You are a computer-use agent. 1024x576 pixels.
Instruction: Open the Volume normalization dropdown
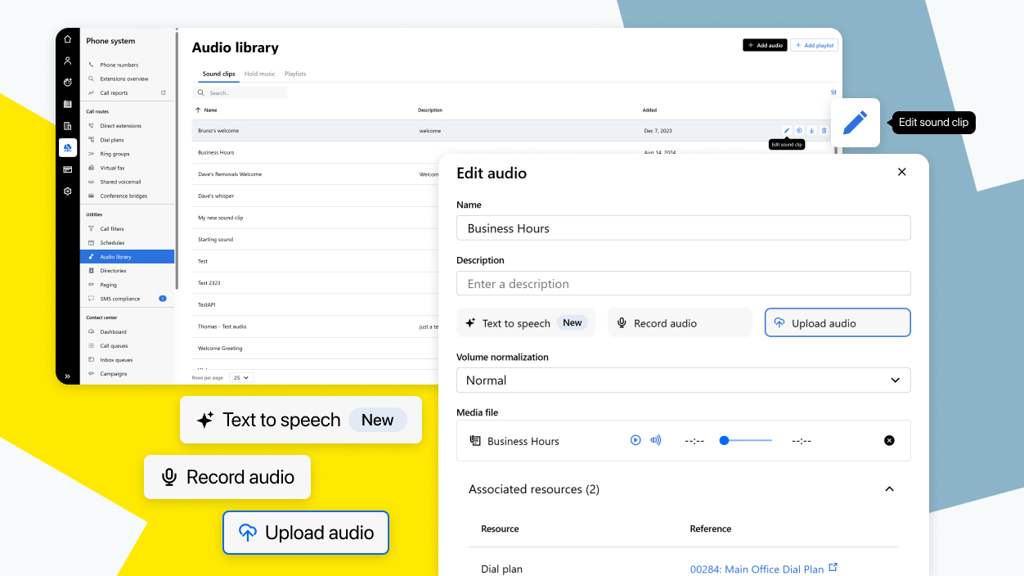coord(683,380)
